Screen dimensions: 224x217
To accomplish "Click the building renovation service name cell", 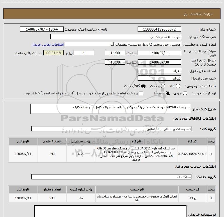I will [x=137, y=198].
